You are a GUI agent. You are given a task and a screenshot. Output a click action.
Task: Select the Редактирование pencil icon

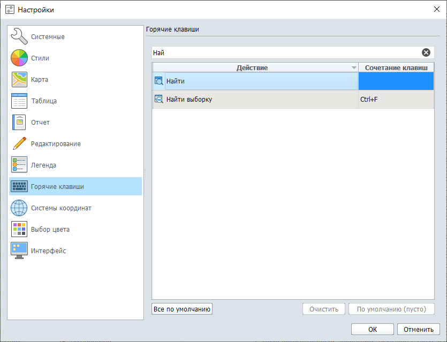[19, 143]
